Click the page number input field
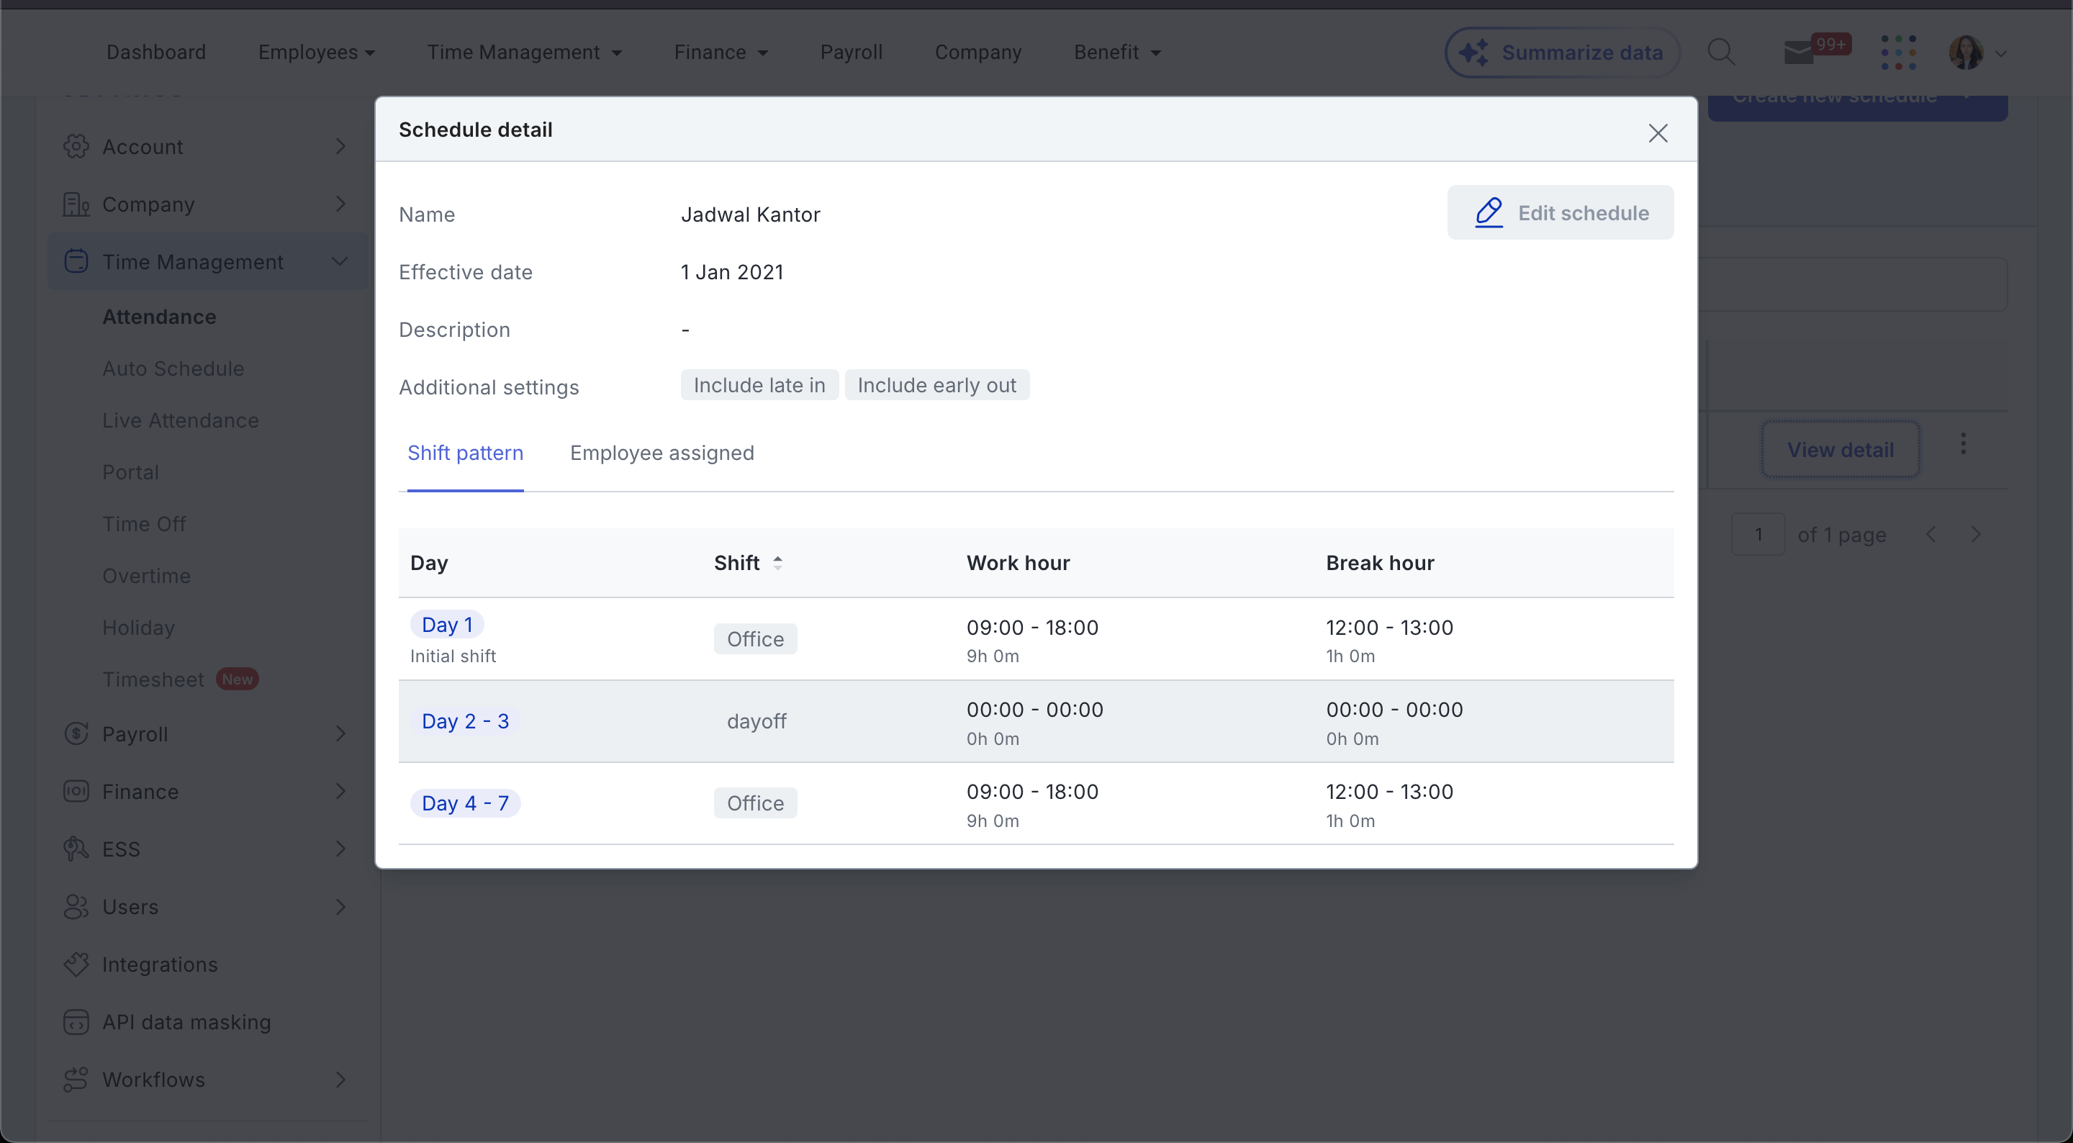 1758,535
